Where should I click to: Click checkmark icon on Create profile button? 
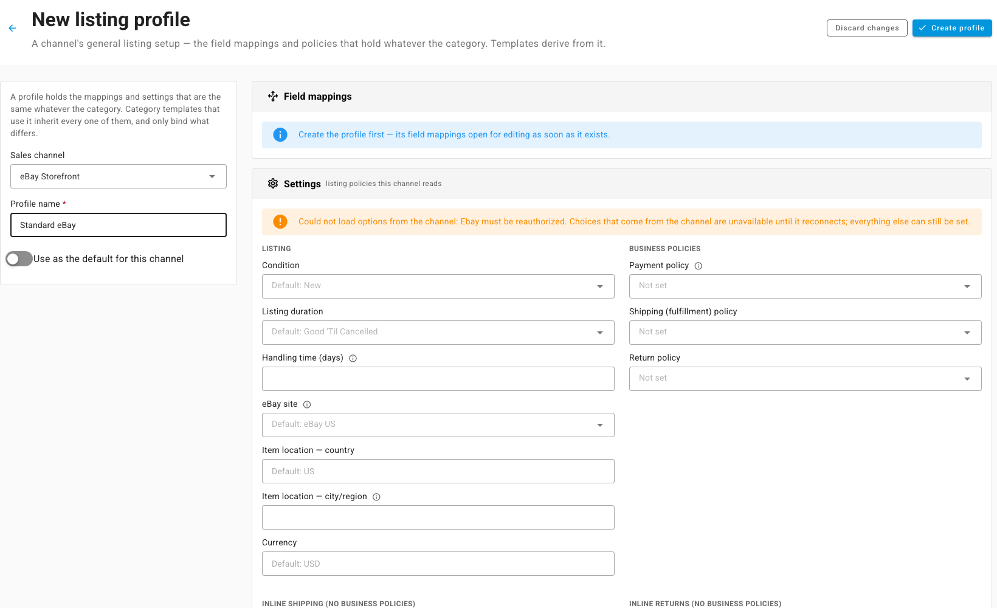tap(923, 28)
